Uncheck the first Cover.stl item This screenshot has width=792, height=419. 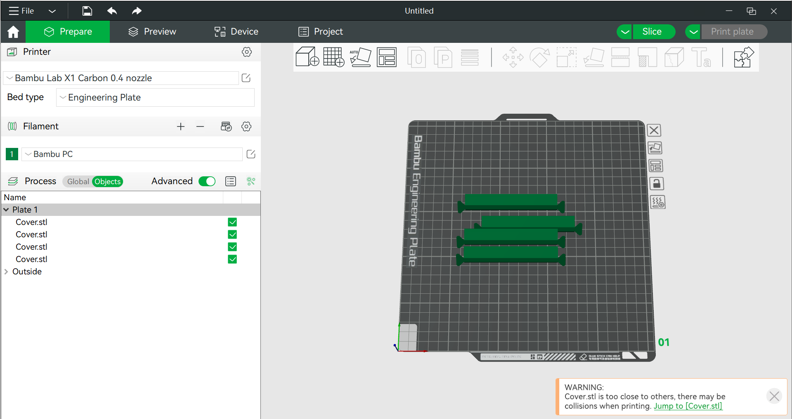tap(232, 222)
